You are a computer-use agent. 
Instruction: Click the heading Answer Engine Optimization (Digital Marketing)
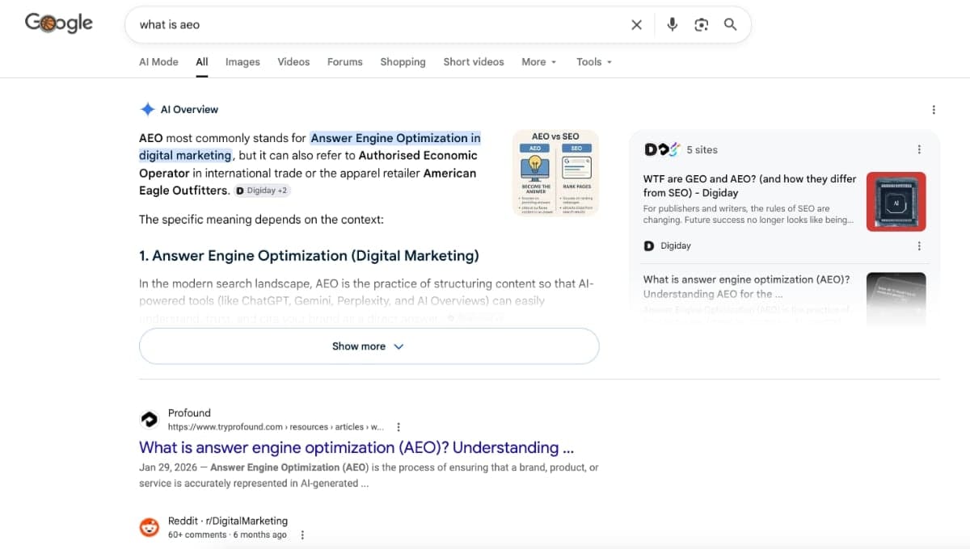point(309,256)
